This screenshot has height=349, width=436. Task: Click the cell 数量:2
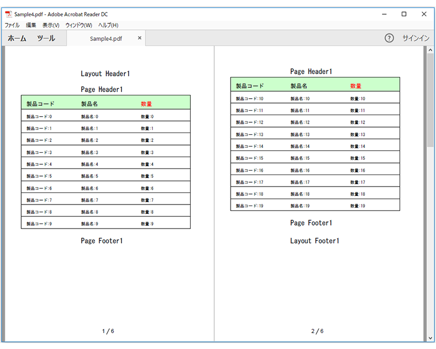147,140
